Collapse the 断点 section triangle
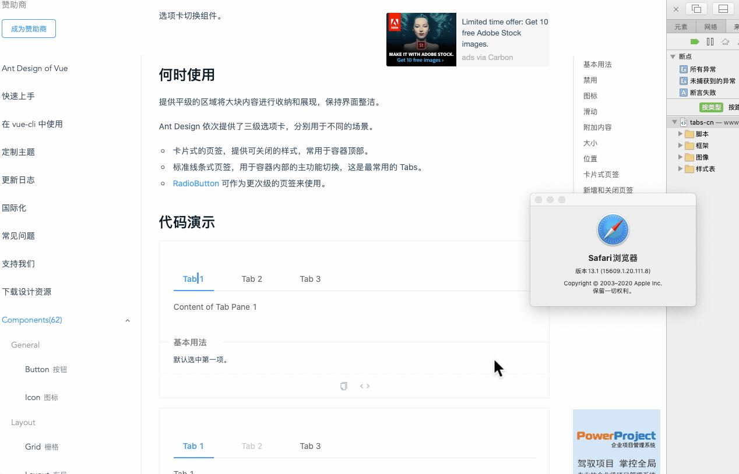 tap(673, 56)
